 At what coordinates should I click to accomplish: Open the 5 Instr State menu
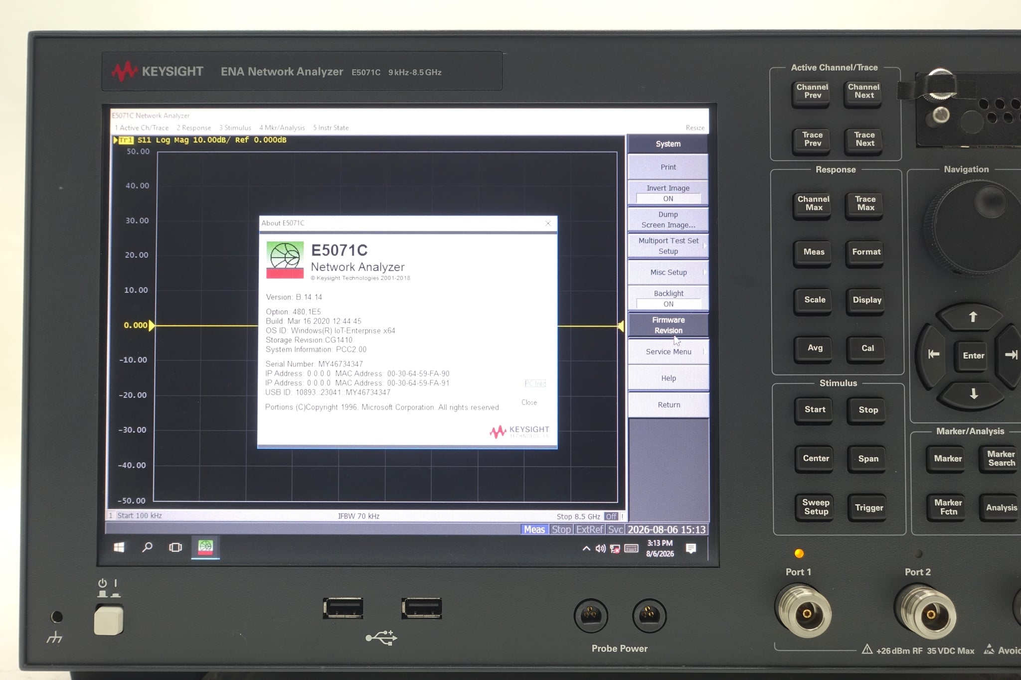point(331,128)
